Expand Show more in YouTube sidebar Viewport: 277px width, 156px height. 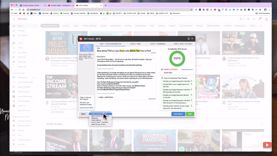click(22, 67)
